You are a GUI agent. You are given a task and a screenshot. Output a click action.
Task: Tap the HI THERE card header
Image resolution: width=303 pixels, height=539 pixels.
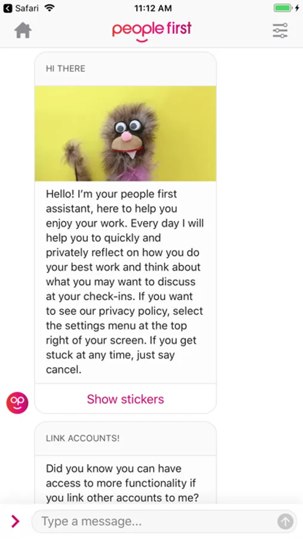[x=126, y=68]
